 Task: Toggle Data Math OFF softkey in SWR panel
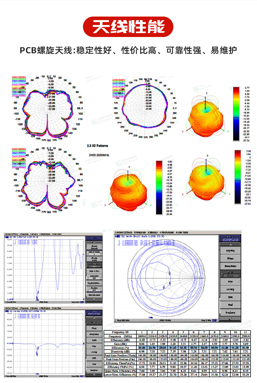(x=94, y=277)
